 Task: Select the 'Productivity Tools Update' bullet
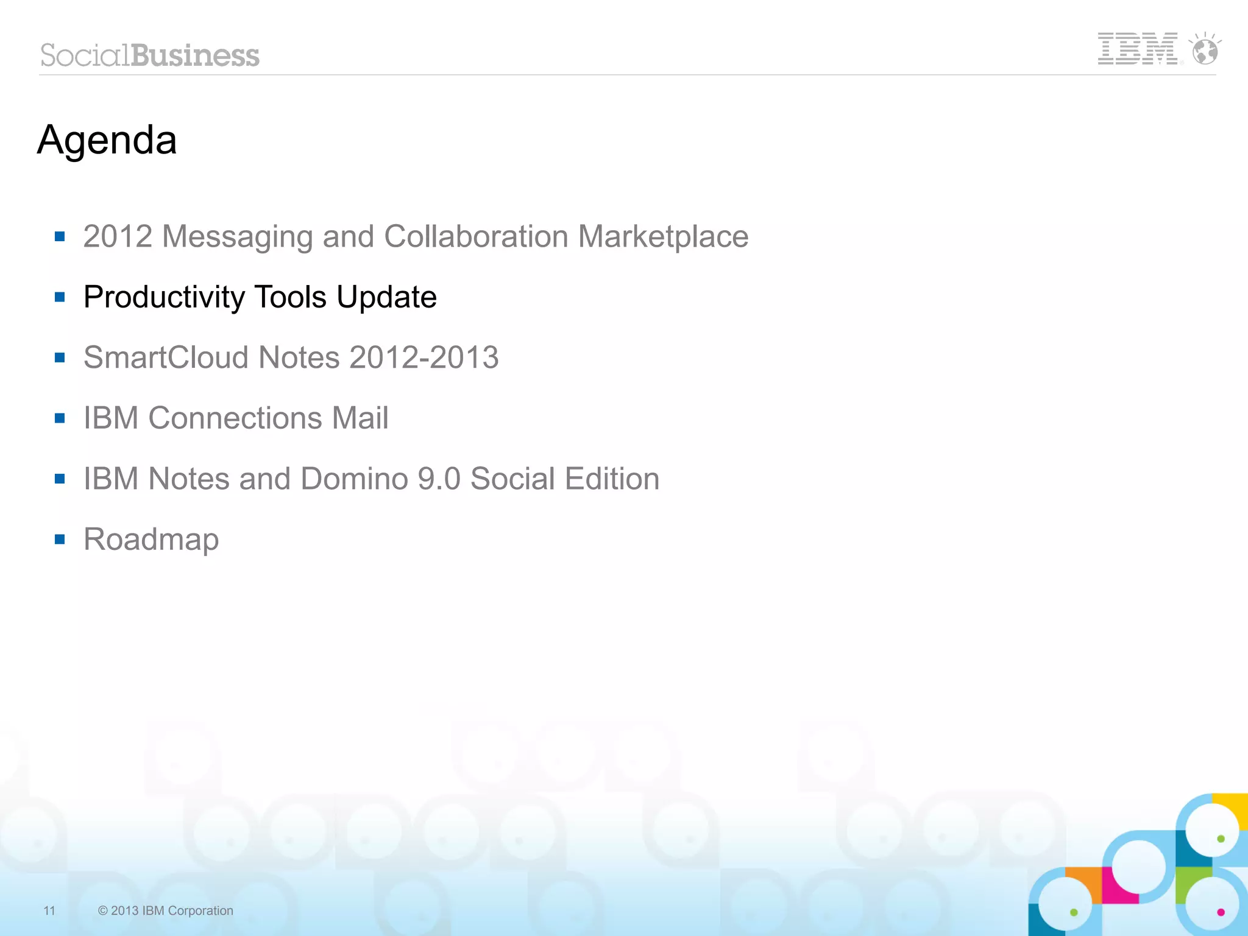pos(260,297)
